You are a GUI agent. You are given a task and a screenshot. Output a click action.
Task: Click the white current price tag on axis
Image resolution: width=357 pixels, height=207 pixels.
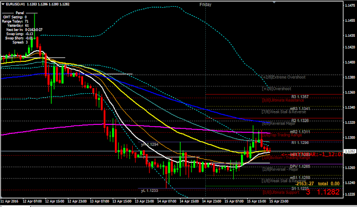click(350, 151)
